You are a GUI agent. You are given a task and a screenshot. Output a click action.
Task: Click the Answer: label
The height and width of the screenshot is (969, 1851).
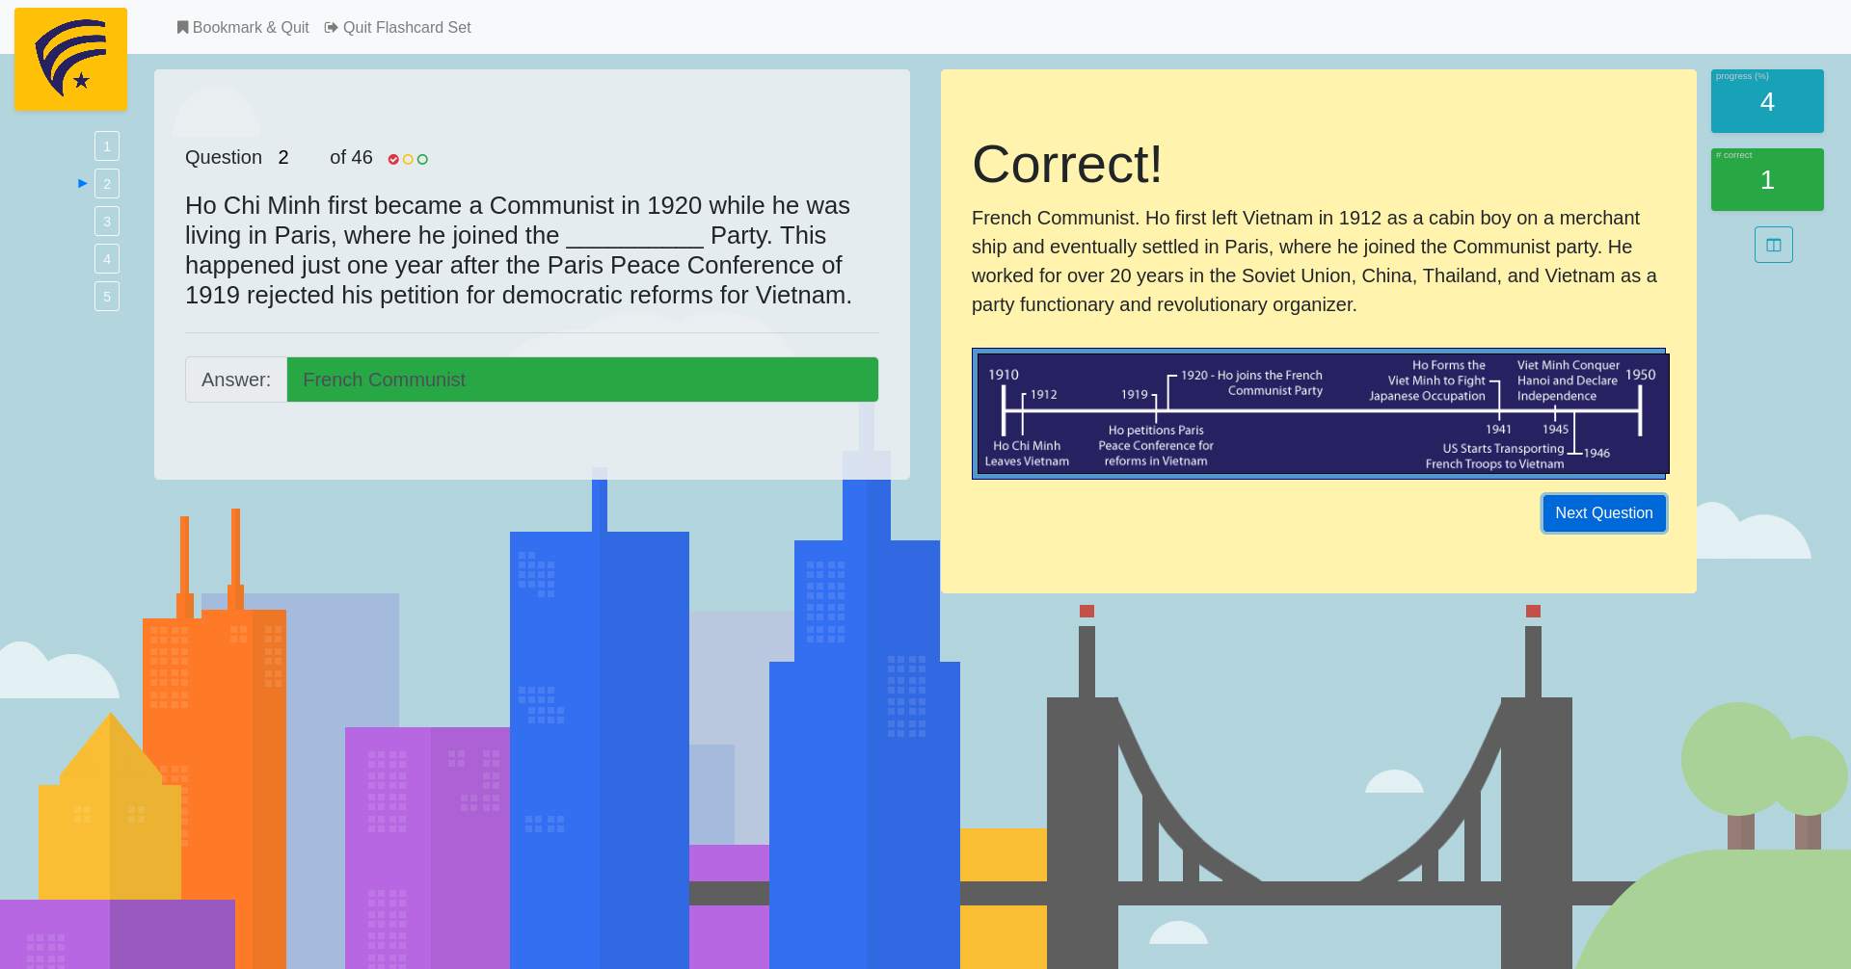(236, 380)
